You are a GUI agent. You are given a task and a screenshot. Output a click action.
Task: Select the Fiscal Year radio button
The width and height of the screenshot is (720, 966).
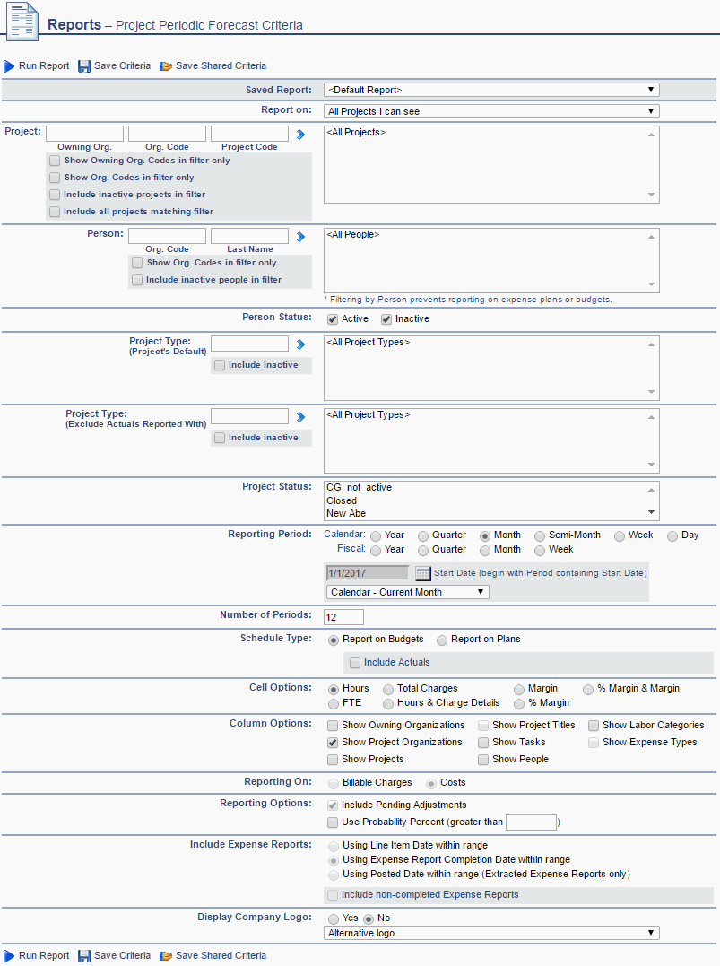(376, 550)
